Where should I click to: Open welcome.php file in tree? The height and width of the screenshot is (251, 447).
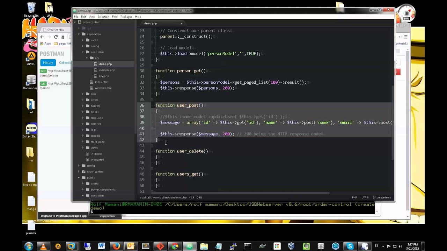pos(103,88)
